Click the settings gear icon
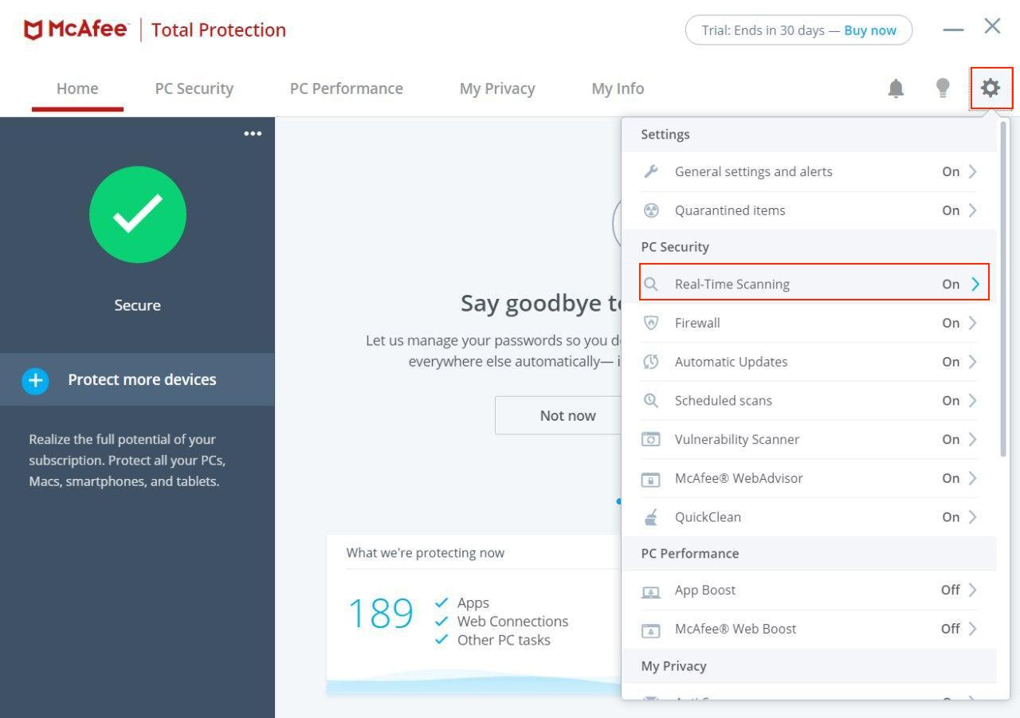Image resolution: width=1020 pixels, height=718 pixels. tap(991, 88)
